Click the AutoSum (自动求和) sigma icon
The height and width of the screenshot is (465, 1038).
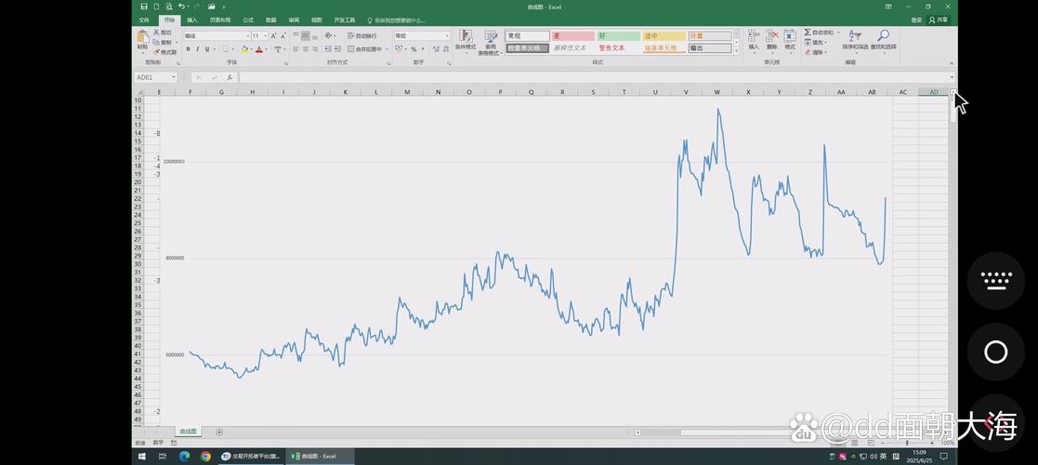point(808,33)
